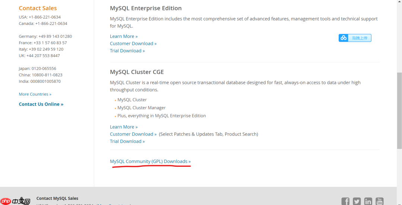The width and height of the screenshot is (402, 205).
Task: Open Customer Download under Enterprise Edition
Action: coord(133,43)
